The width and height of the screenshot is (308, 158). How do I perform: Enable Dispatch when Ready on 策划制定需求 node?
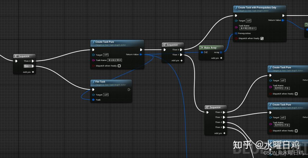pyautogui.click(x=119, y=66)
